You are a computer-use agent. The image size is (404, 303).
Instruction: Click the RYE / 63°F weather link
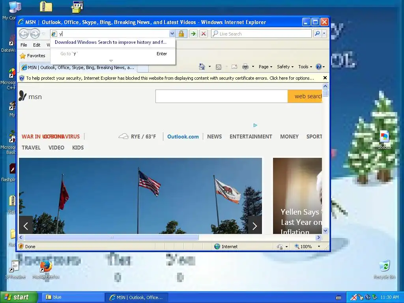pyautogui.click(x=137, y=137)
